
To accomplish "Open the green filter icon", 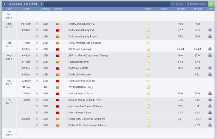I will click(211, 4).
